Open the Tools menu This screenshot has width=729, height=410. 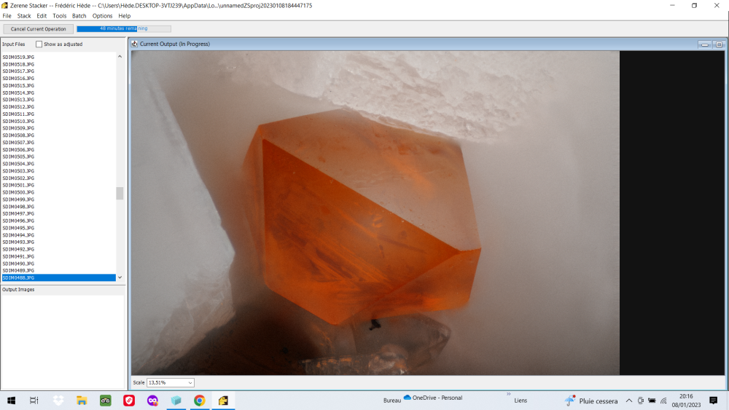(60, 16)
